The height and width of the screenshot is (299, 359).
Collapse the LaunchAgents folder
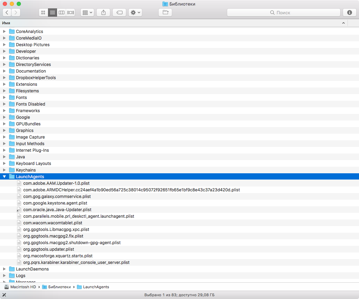(x=5, y=177)
